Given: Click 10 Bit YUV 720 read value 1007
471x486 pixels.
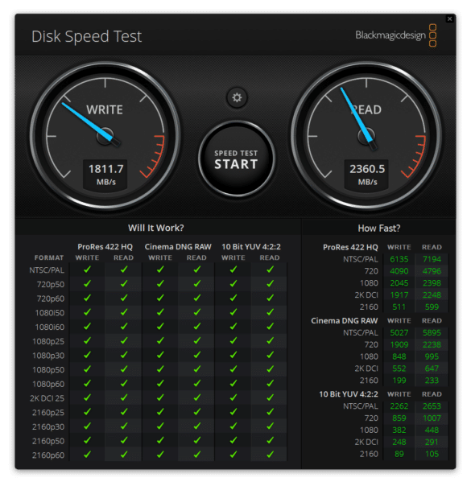Looking at the screenshot, I should (x=432, y=418).
